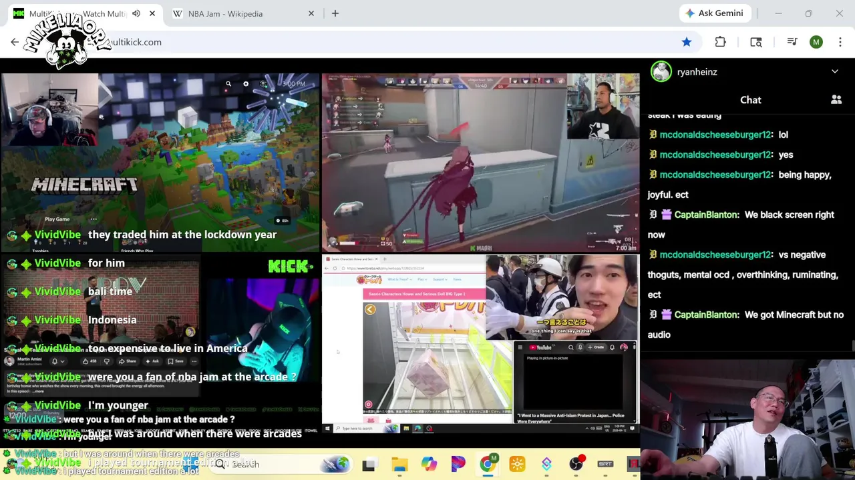855x480 pixels.
Task: Toggle the bookmark star for this page
Action: click(x=687, y=42)
